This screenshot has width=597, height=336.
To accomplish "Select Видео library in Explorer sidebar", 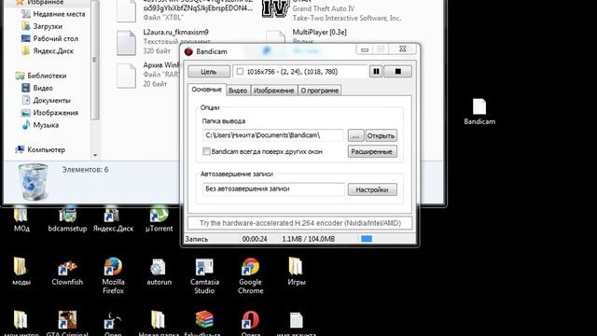I will [x=37, y=88].
